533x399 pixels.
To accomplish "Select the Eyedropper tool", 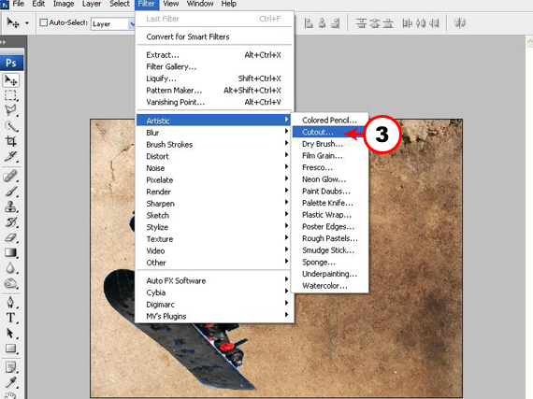I will tap(10, 383).
